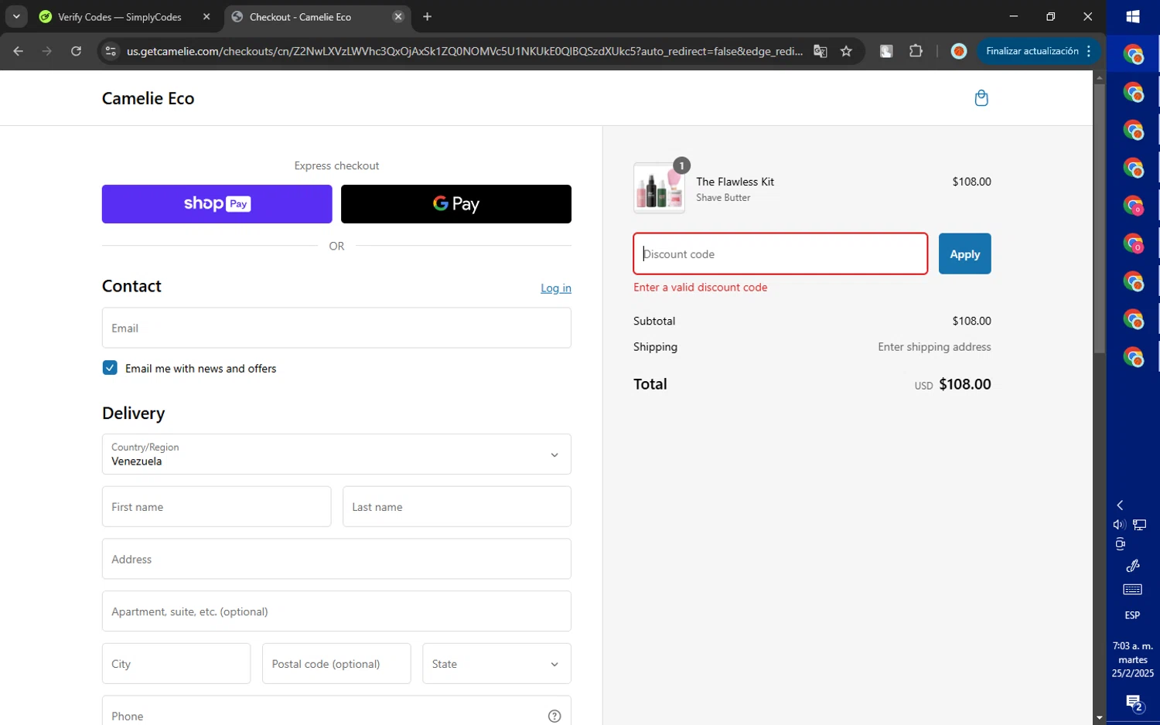
Task: Click the Log in link
Action: (555, 288)
